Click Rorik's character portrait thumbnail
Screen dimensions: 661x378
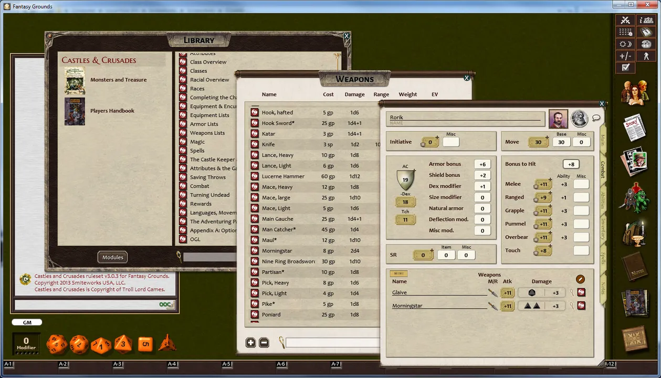(x=559, y=119)
